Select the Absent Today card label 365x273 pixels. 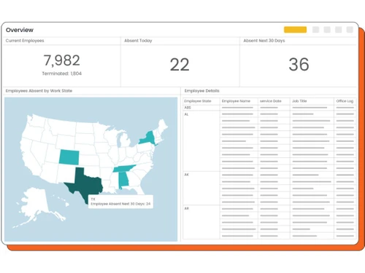click(x=138, y=41)
